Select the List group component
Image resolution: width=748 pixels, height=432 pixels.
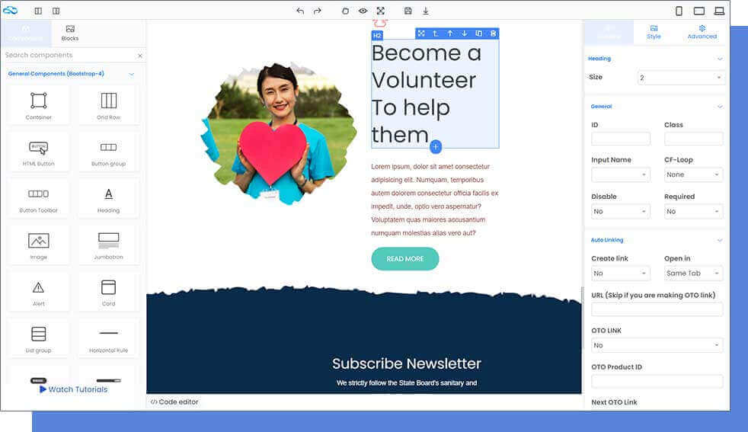(x=39, y=339)
